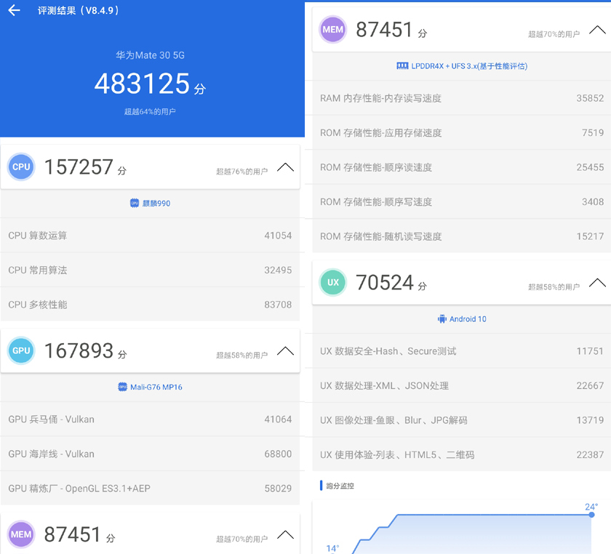Collapse the UX score section
This screenshot has width=611, height=554.
597,283
